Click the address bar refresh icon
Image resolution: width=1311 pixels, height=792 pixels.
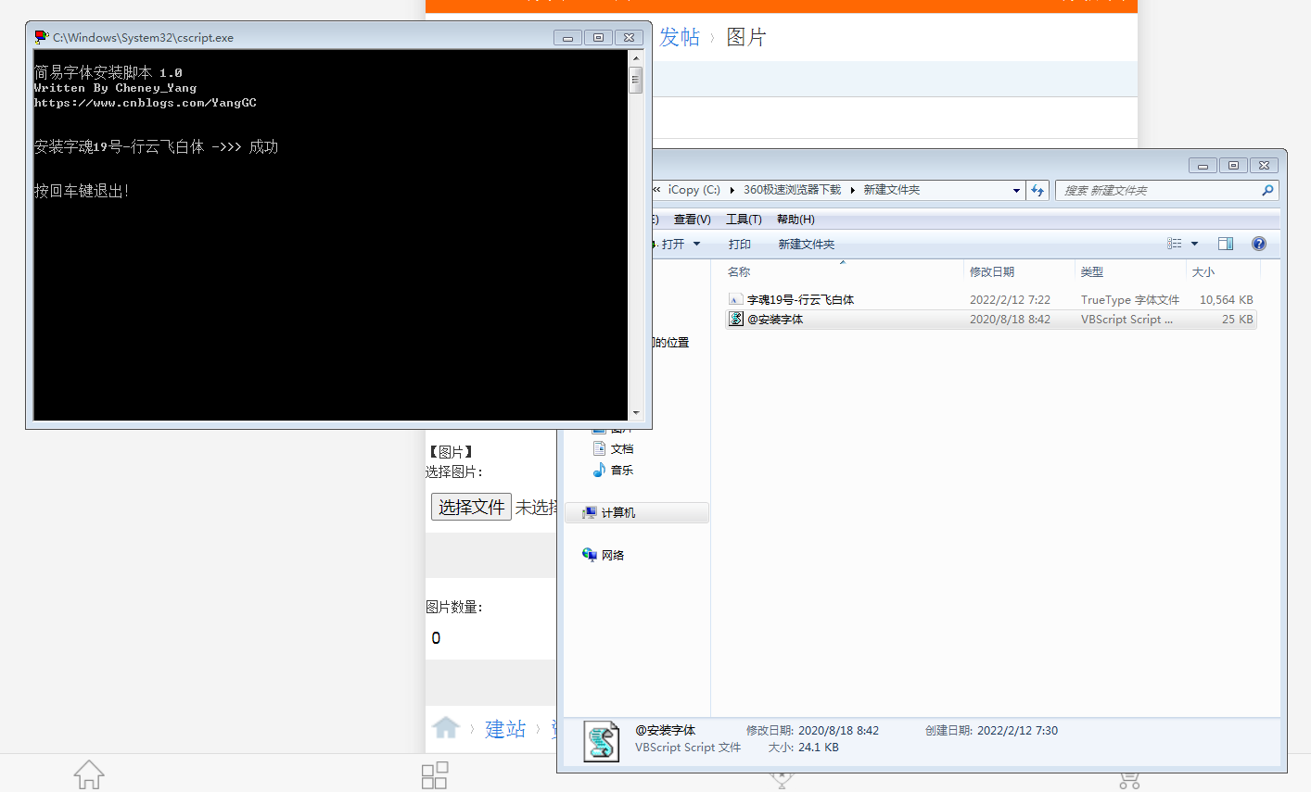coord(1037,190)
